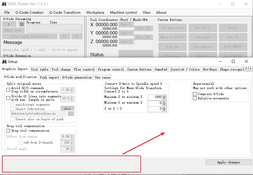Open the G-Code Creation menu
The image size is (253, 175).
coord(30,13)
